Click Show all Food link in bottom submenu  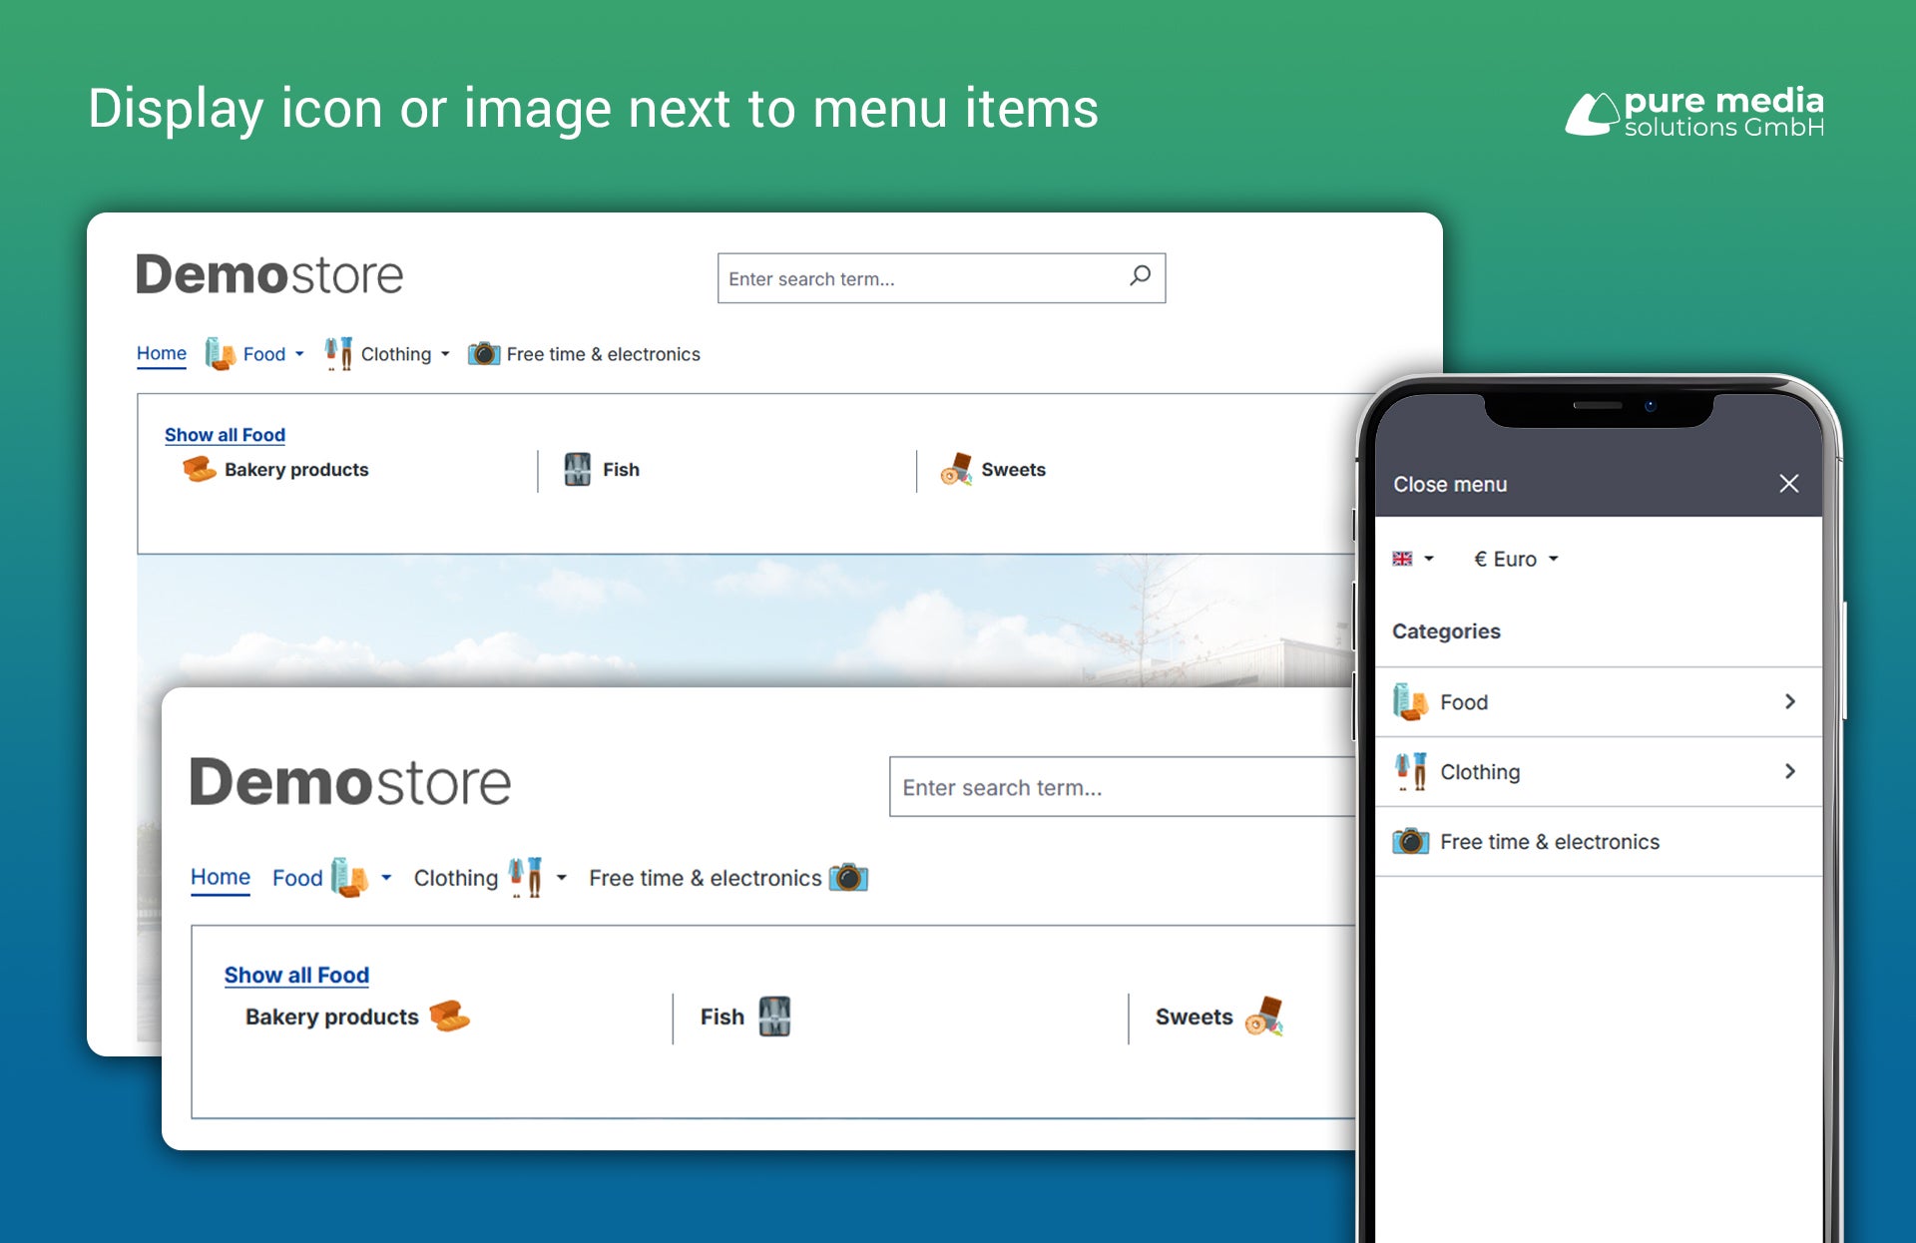point(296,975)
